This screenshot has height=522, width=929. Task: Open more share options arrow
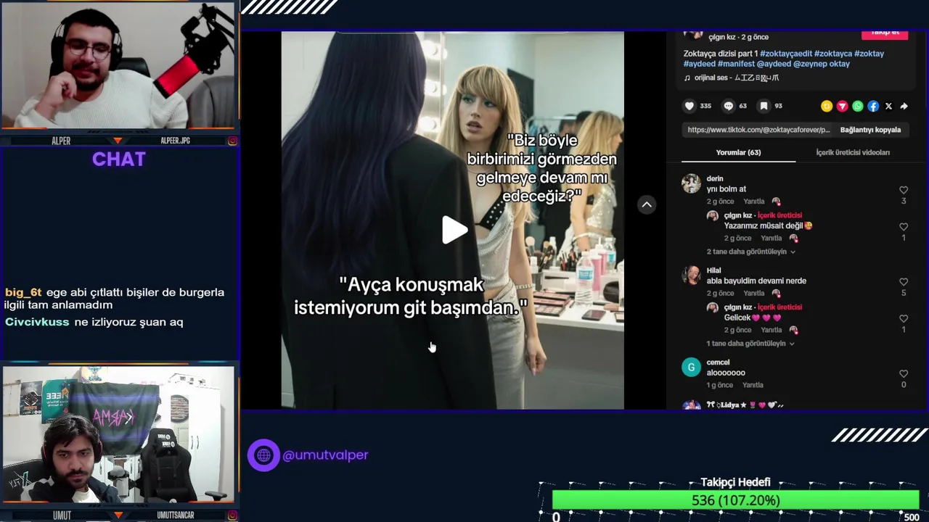coord(904,106)
